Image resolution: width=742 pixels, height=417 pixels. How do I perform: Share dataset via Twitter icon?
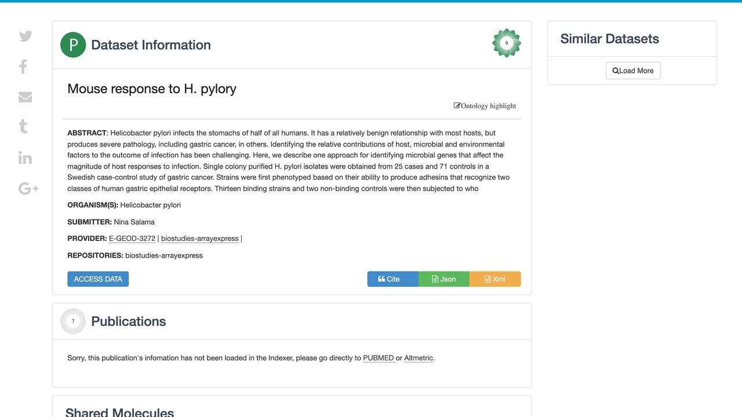[x=26, y=36]
